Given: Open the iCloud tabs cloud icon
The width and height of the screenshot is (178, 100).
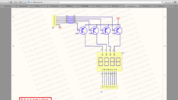Looking at the screenshot, I should 15,2.
